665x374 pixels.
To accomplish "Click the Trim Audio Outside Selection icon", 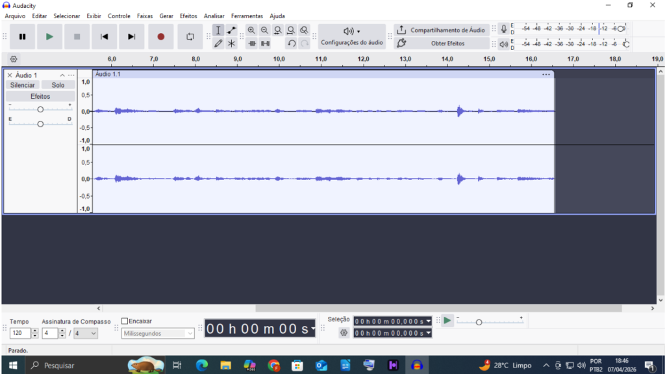I will [x=252, y=44].
